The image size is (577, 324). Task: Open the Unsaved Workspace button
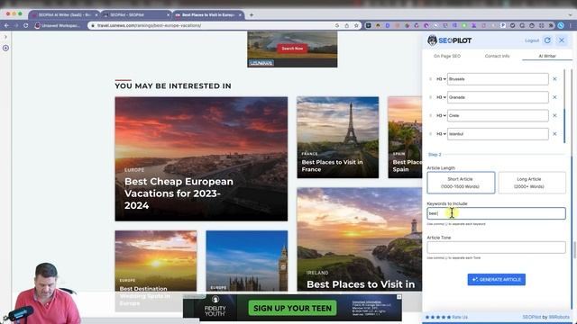click(x=58, y=26)
